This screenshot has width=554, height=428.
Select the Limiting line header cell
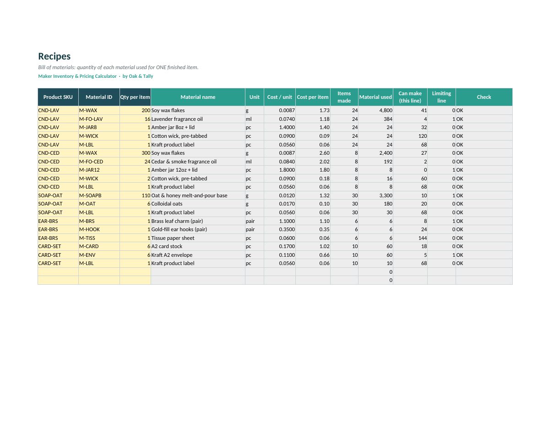441,97
